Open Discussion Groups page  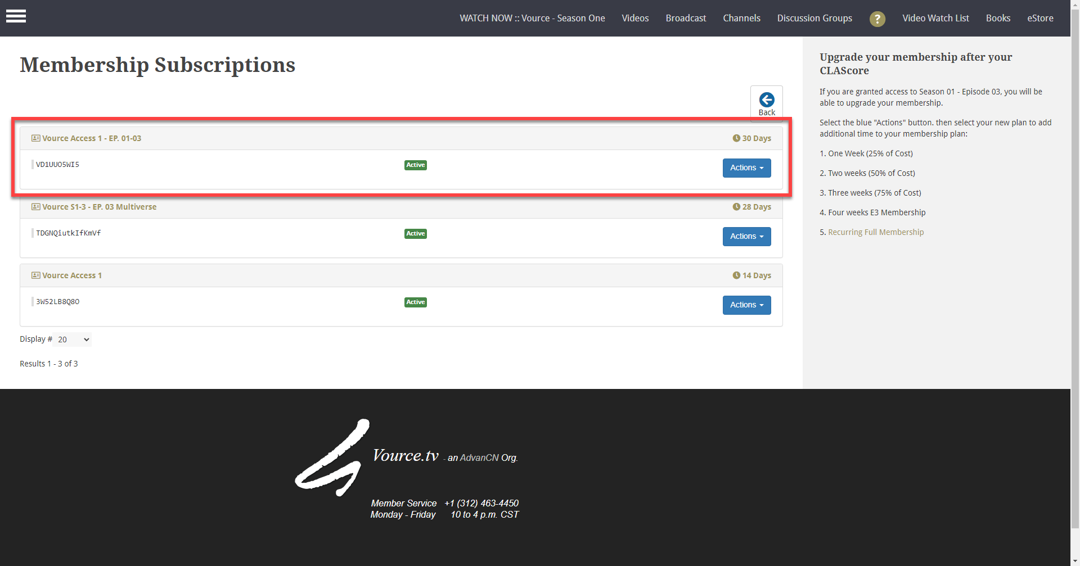814,19
